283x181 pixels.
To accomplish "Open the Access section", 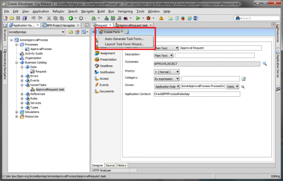I will coord(102,79).
